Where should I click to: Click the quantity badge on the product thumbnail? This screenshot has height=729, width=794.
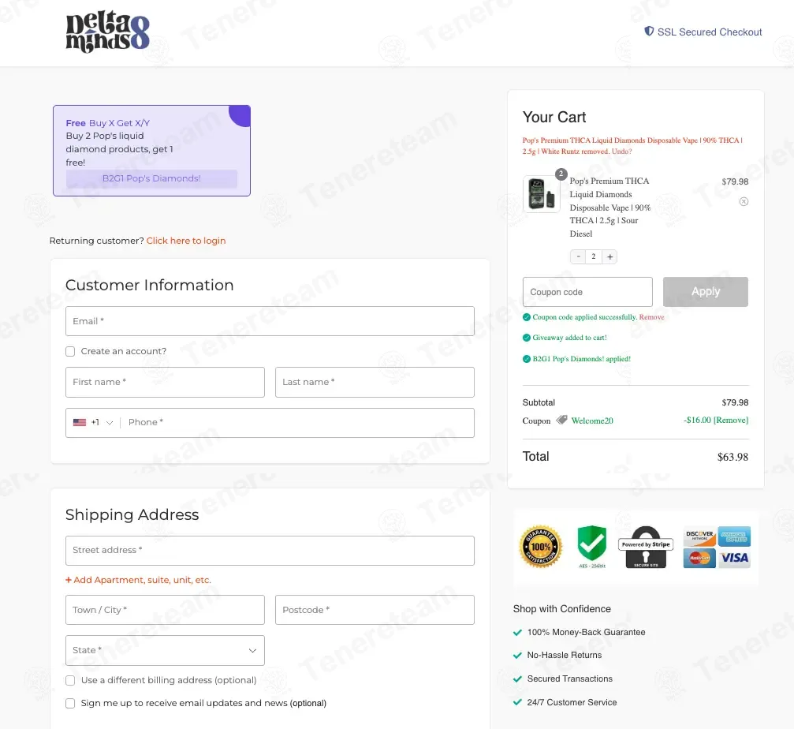click(561, 174)
